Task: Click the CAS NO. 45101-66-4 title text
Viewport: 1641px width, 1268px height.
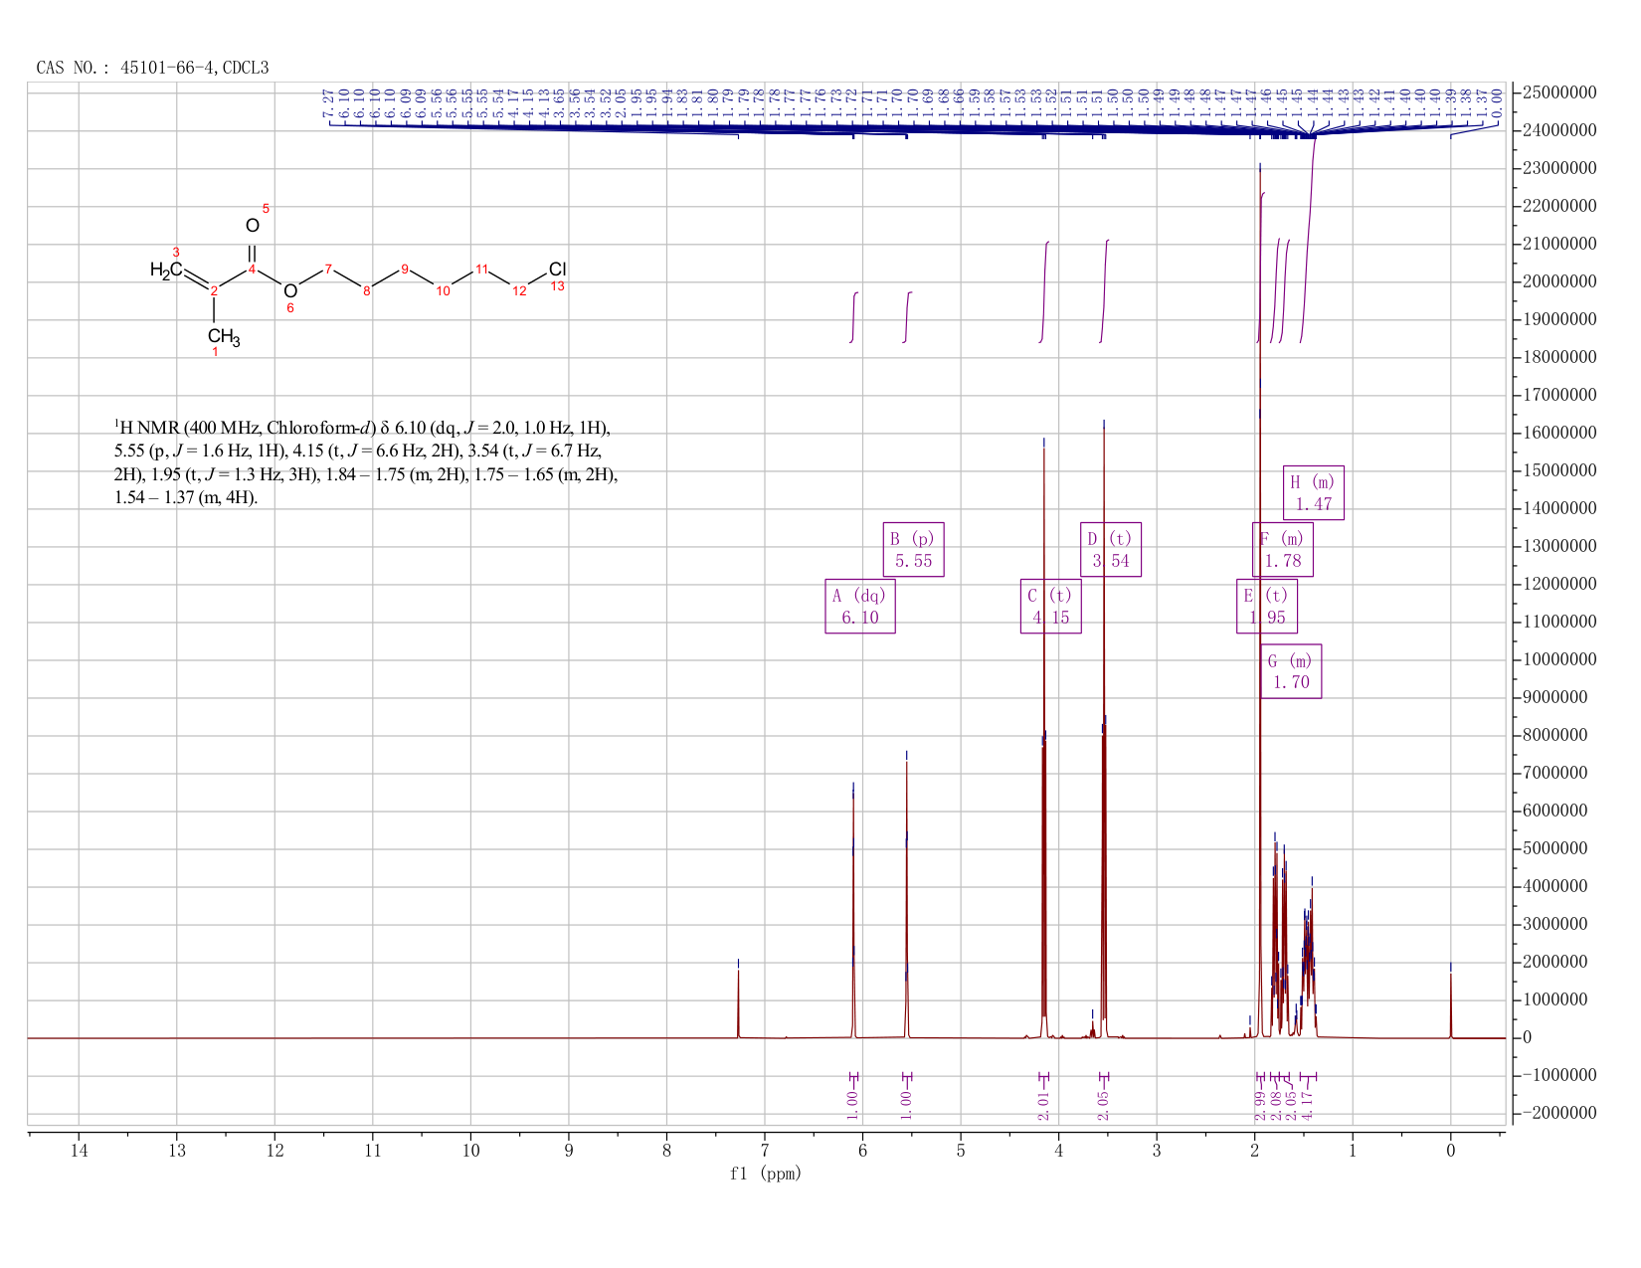Action: (x=152, y=68)
